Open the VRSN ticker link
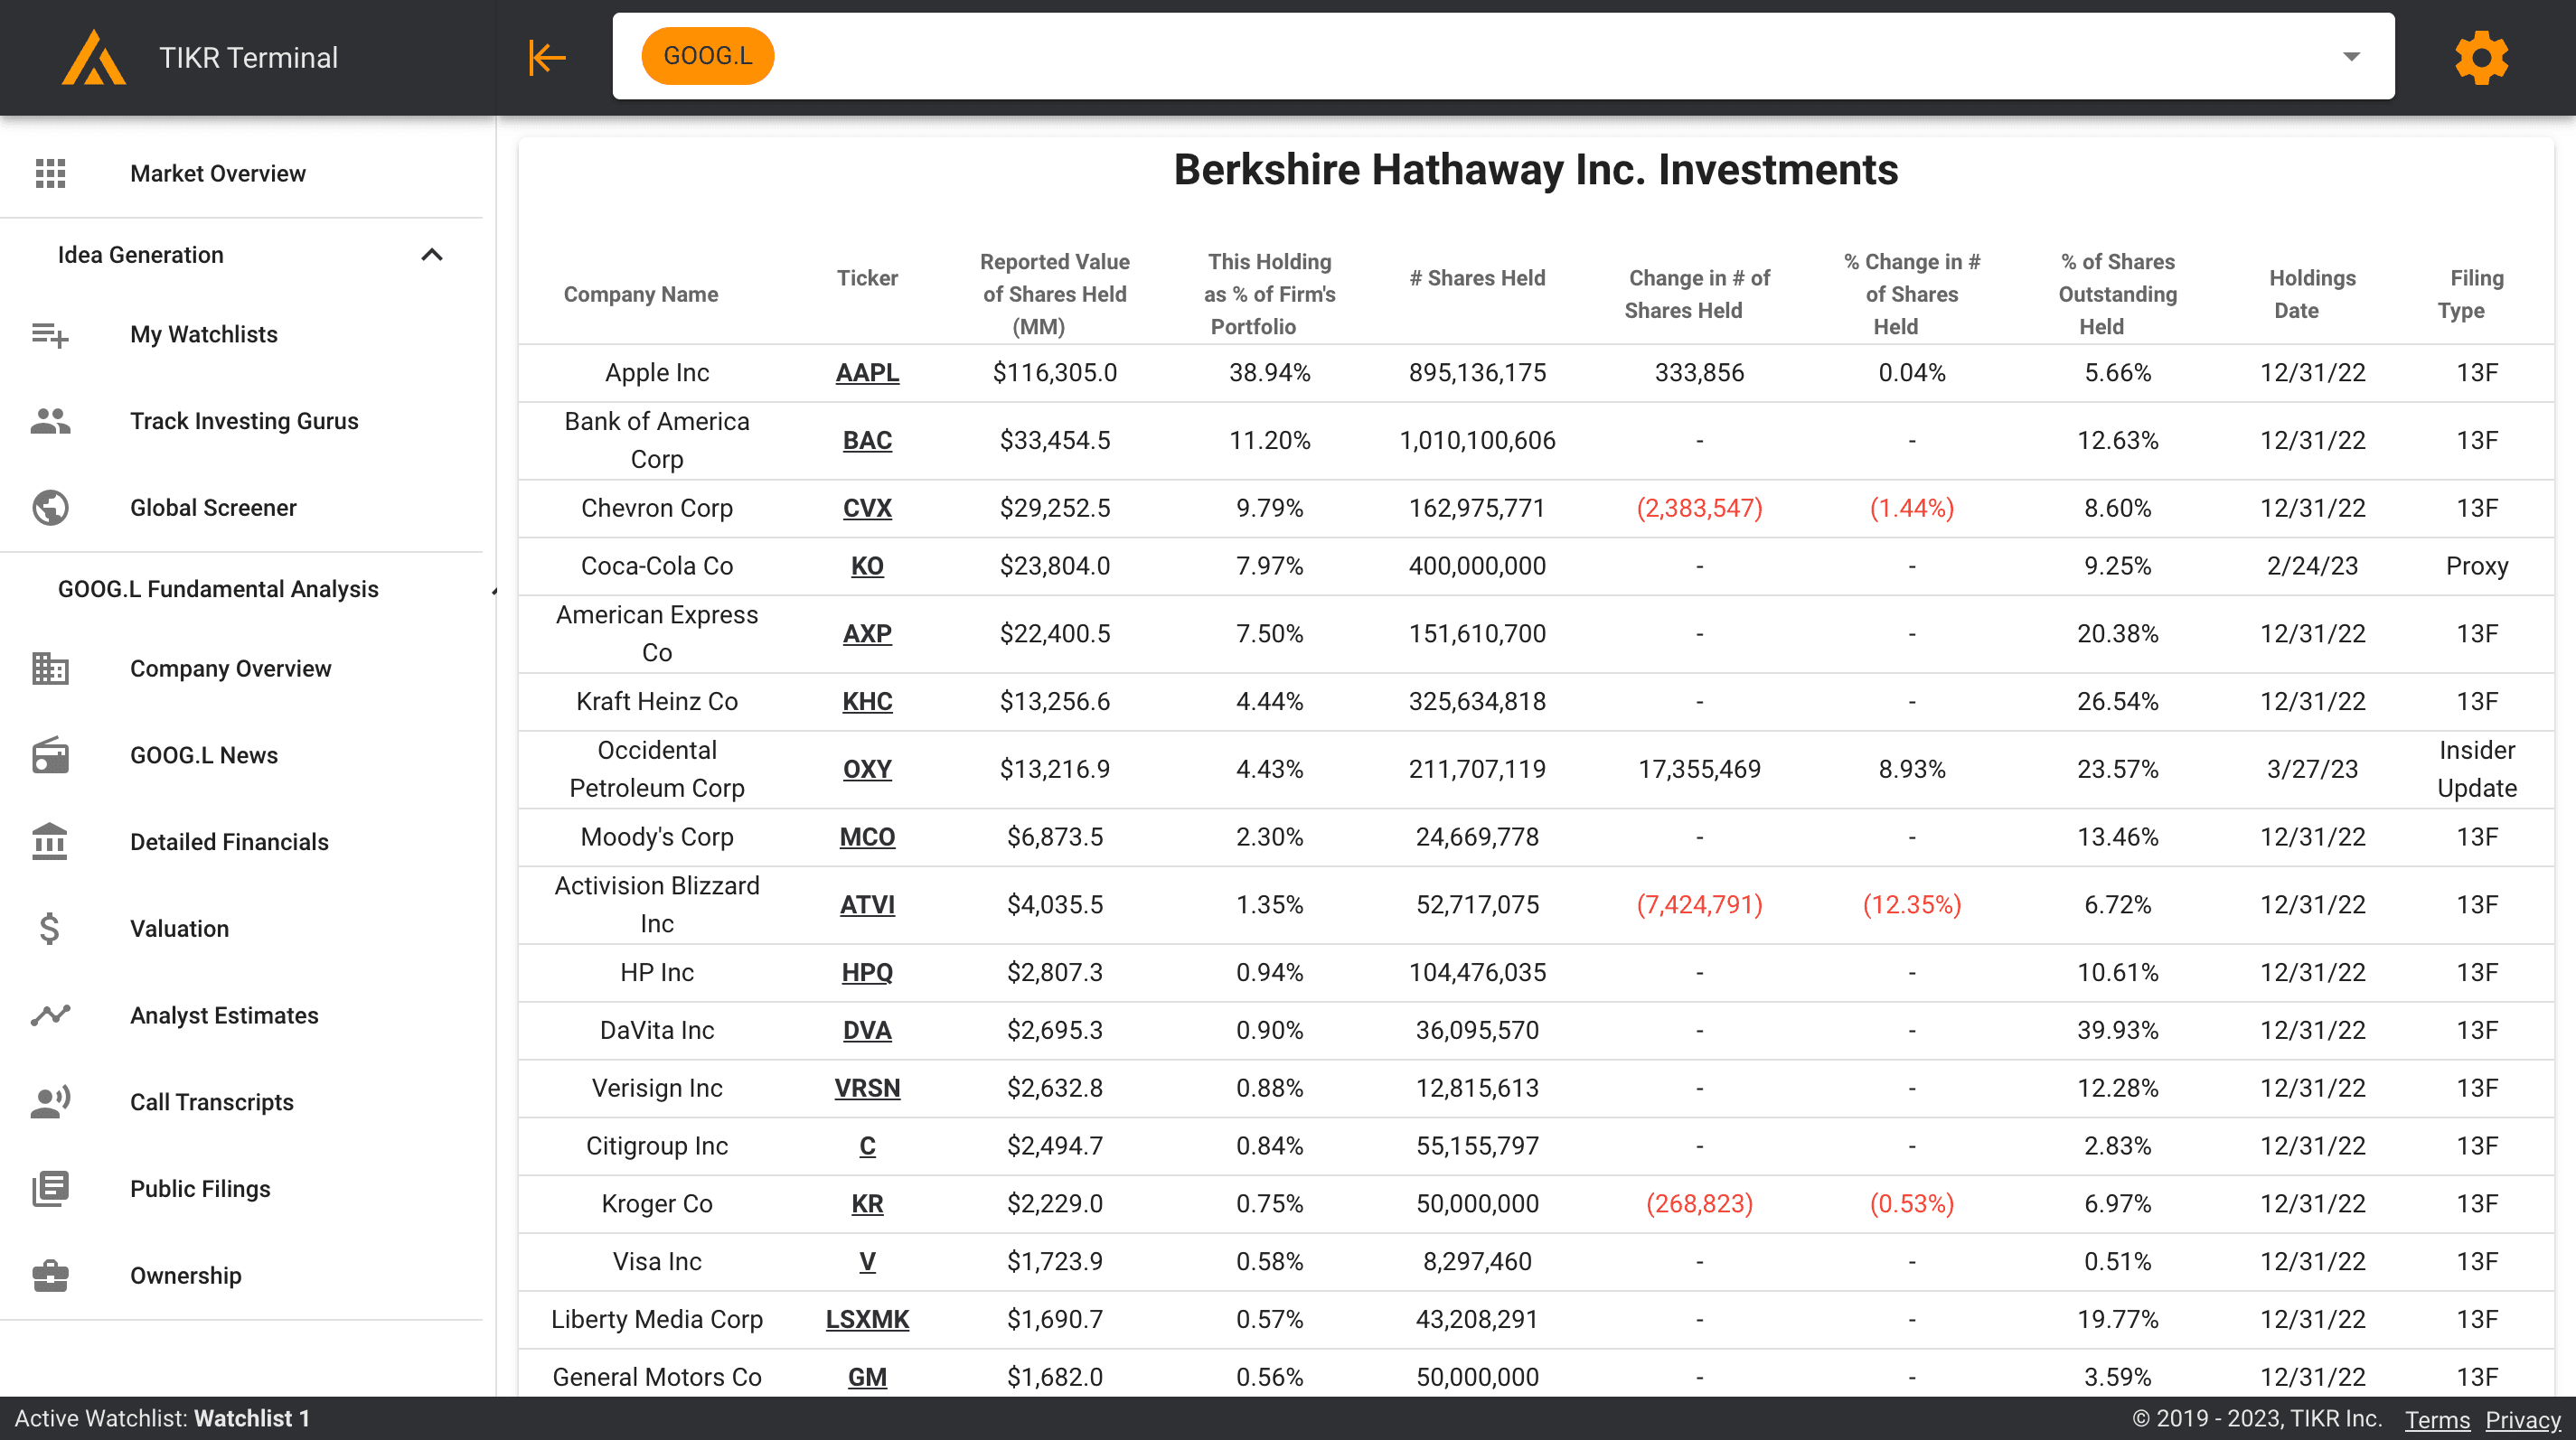2576x1440 pixels. [867, 1089]
